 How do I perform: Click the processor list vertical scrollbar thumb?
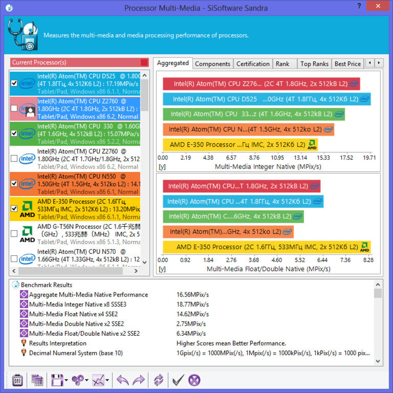[x=145, y=95]
